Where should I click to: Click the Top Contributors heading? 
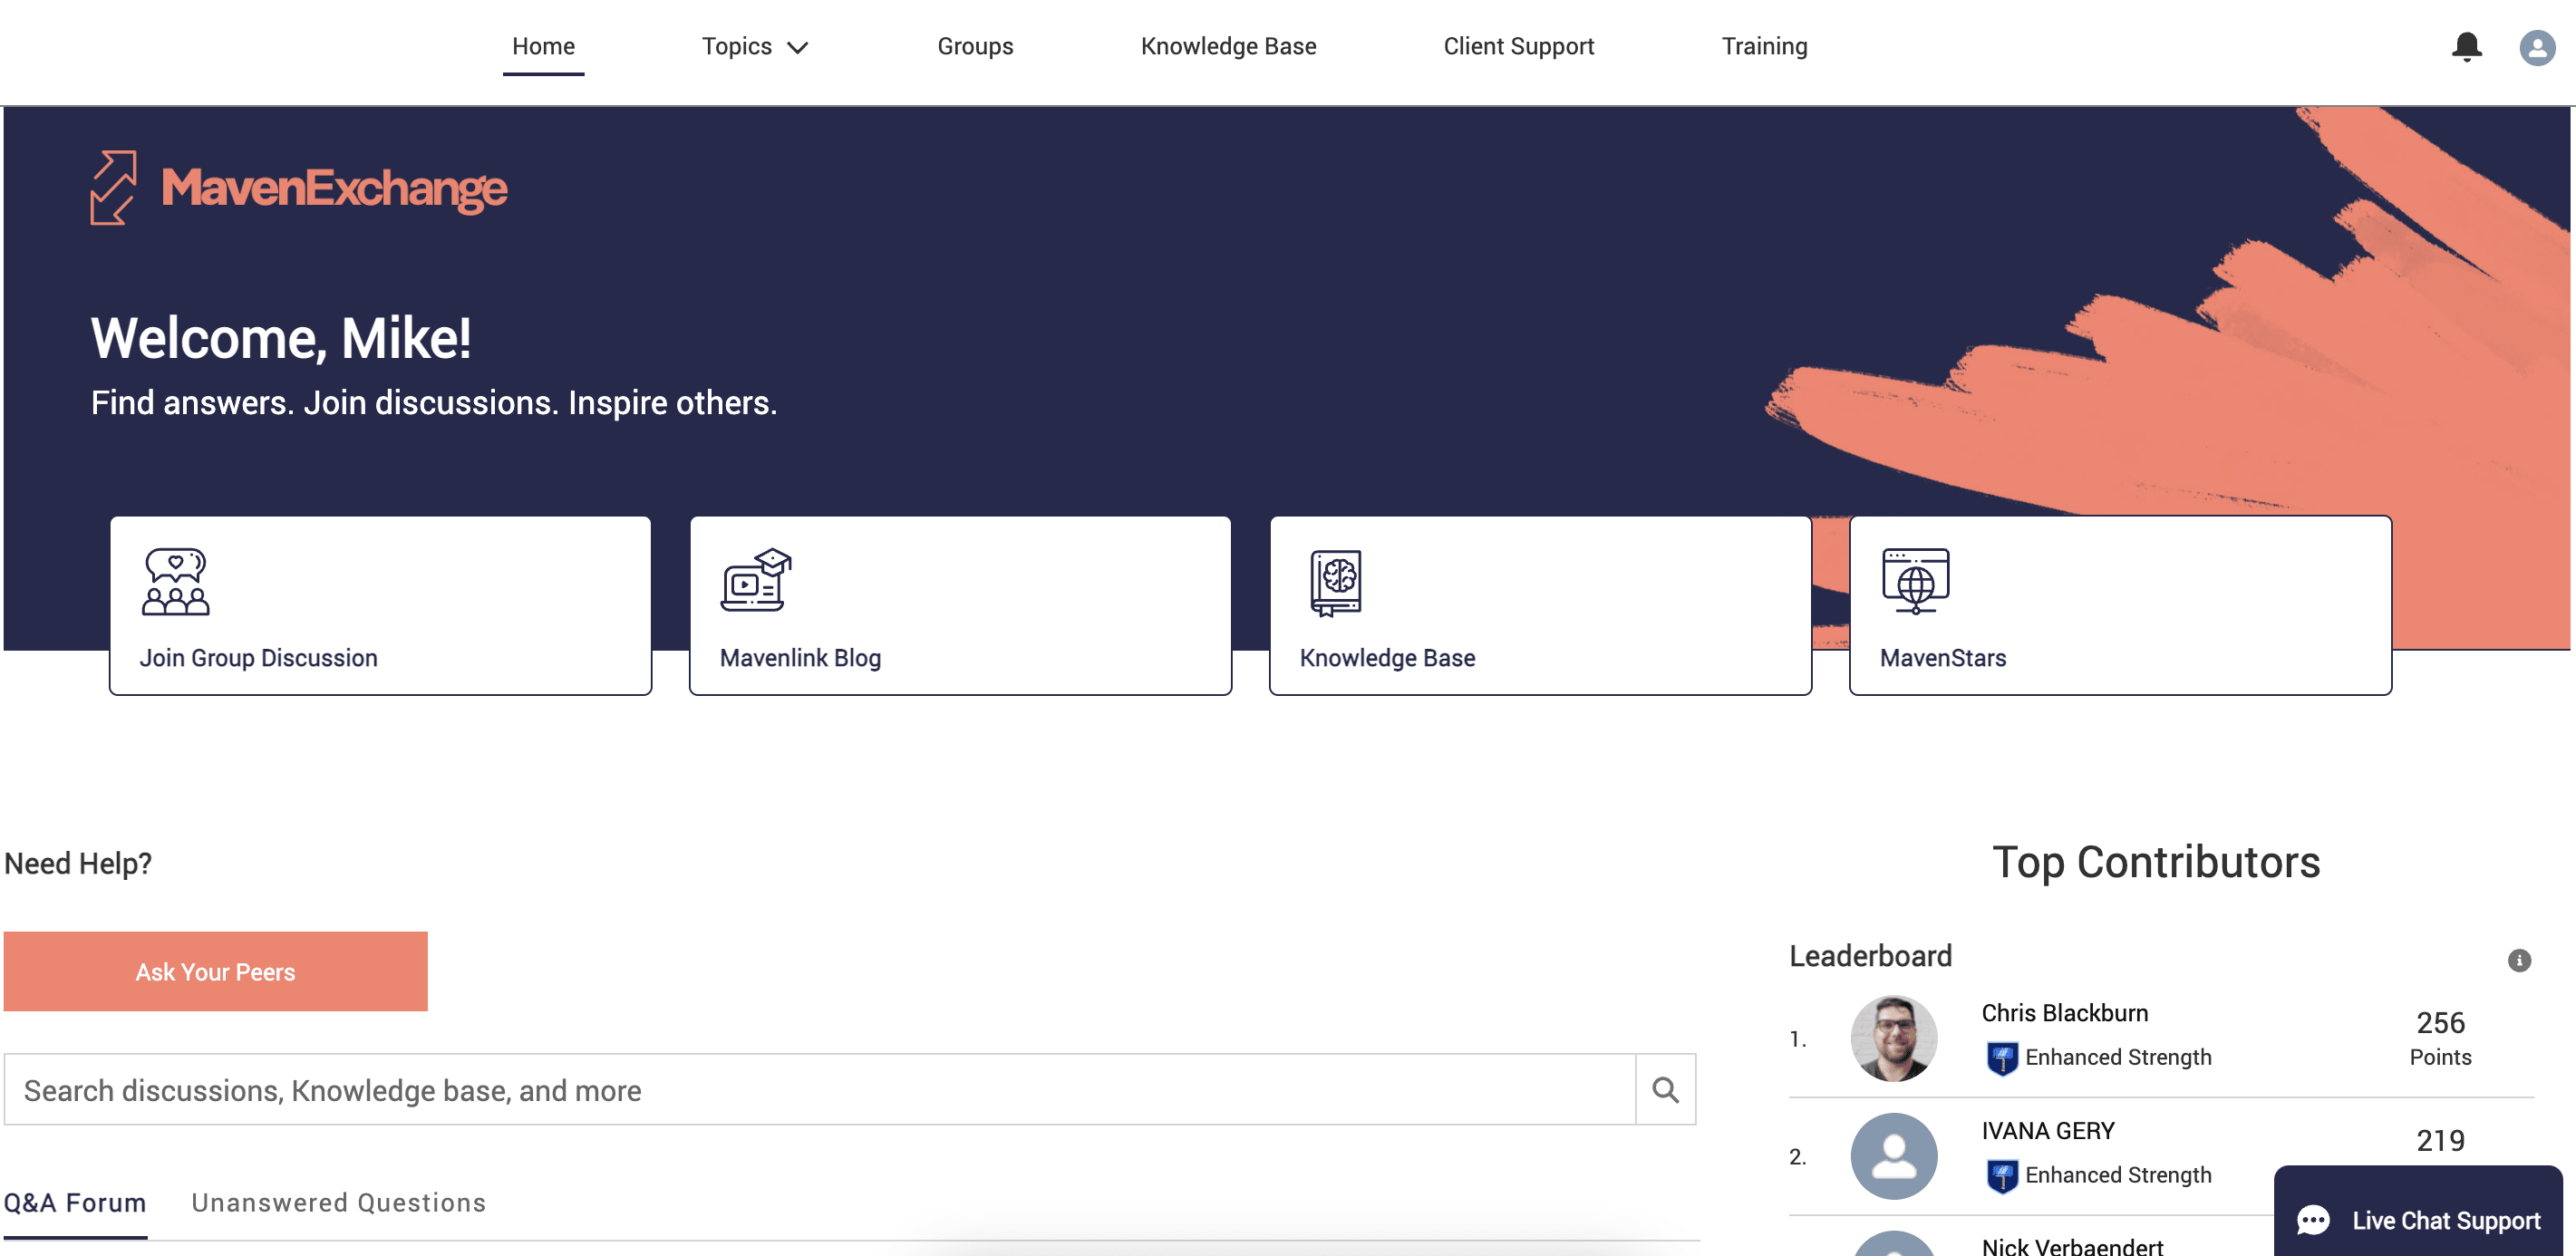point(2155,862)
